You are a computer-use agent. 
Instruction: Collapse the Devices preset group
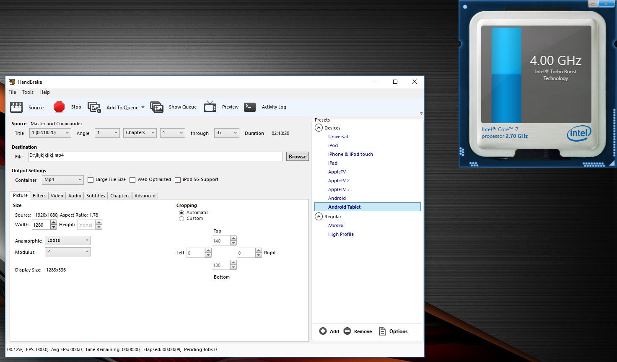click(x=319, y=128)
